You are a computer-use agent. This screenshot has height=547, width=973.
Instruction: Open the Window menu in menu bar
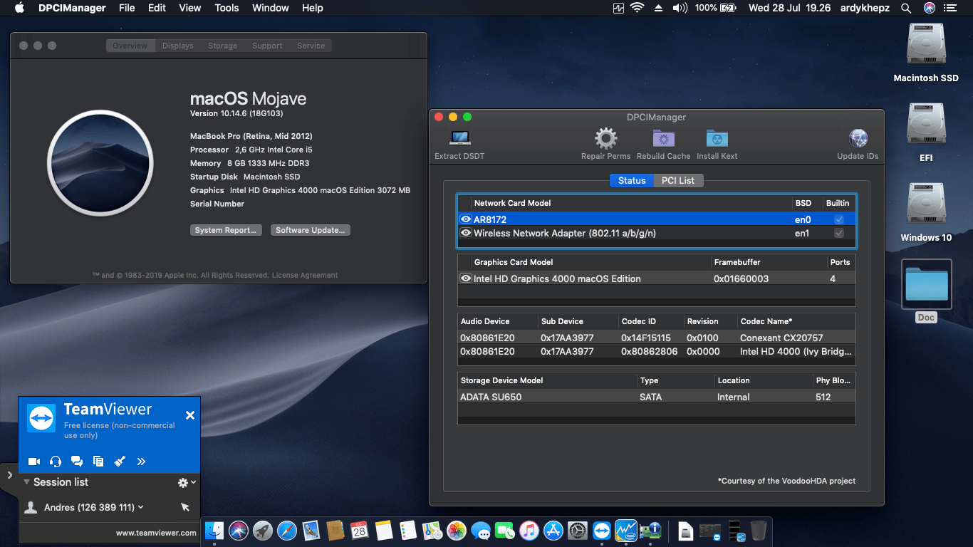pyautogui.click(x=271, y=8)
